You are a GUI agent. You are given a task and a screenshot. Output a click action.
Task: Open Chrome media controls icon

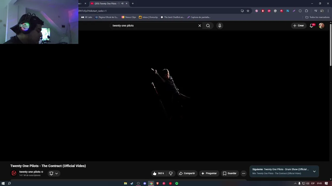point(316,11)
